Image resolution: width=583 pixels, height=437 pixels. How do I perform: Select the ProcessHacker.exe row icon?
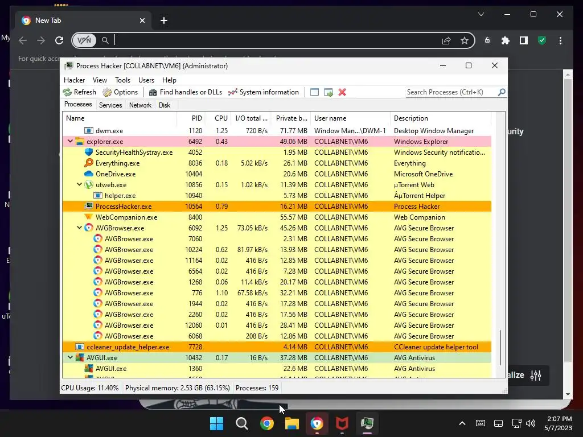coord(88,206)
